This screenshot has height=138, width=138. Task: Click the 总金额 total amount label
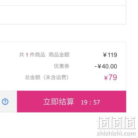[x=33, y=77]
